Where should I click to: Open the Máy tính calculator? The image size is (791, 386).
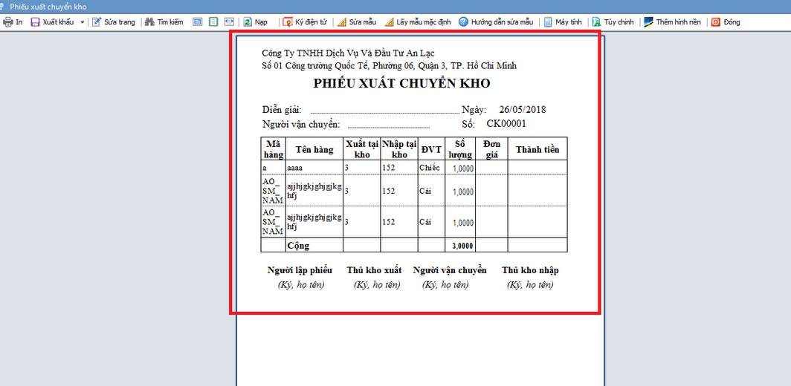click(x=563, y=22)
